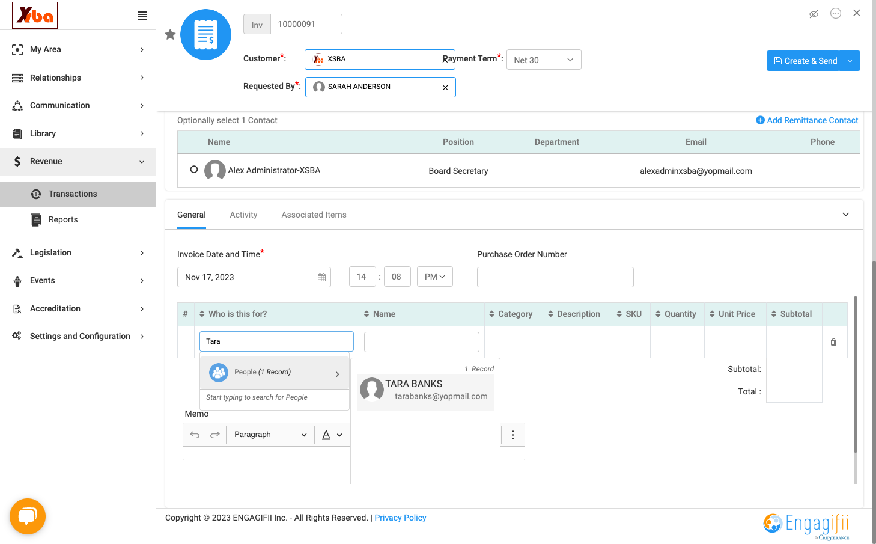The height and width of the screenshot is (544, 876).
Task: Click Add Remittance Contact link
Action: point(807,120)
